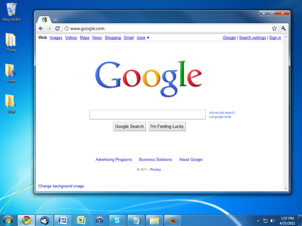Open the Windows Start menu orb
This screenshot has width=302, height=226.
click(8, 220)
